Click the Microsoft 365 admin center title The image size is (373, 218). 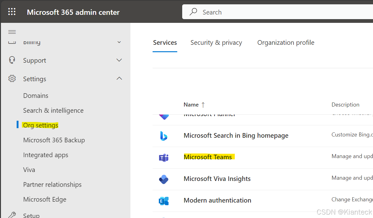[73, 12]
